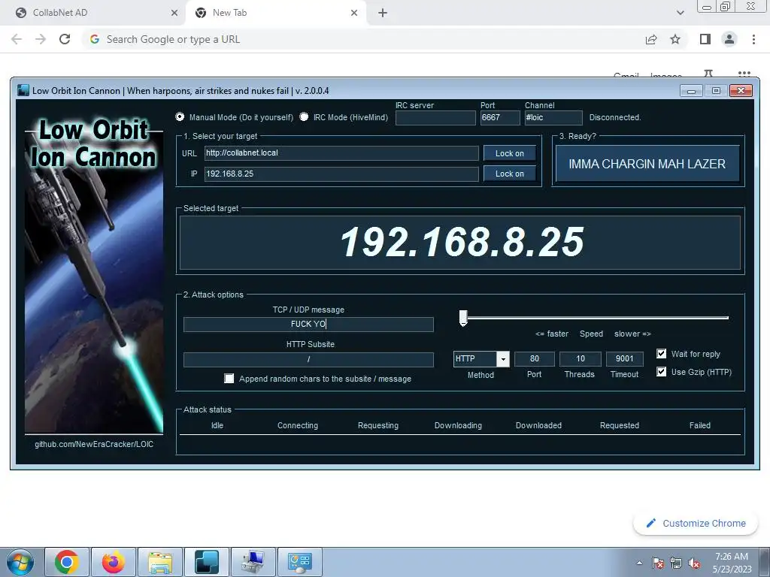Open the taskbar clock showing 7:26 AM
The width and height of the screenshot is (770, 577).
[732, 563]
